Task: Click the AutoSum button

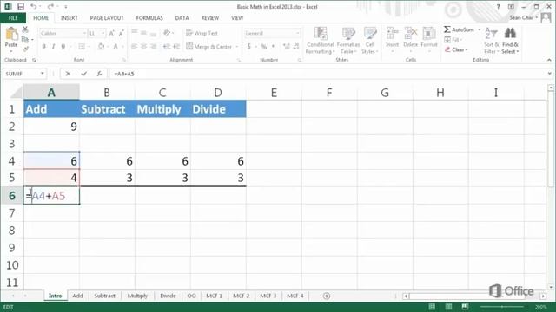Action: pos(459,29)
